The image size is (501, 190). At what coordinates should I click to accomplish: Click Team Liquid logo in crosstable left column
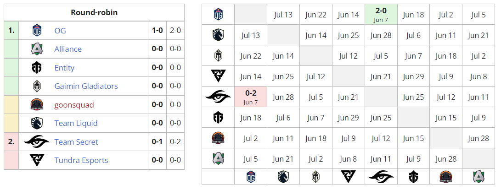click(x=218, y=35)
